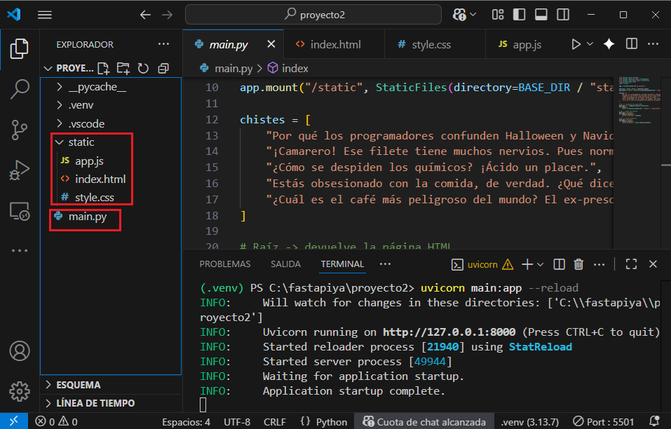
Task: Toggle primary side bar visibility
Action: (x=519, y=15)
